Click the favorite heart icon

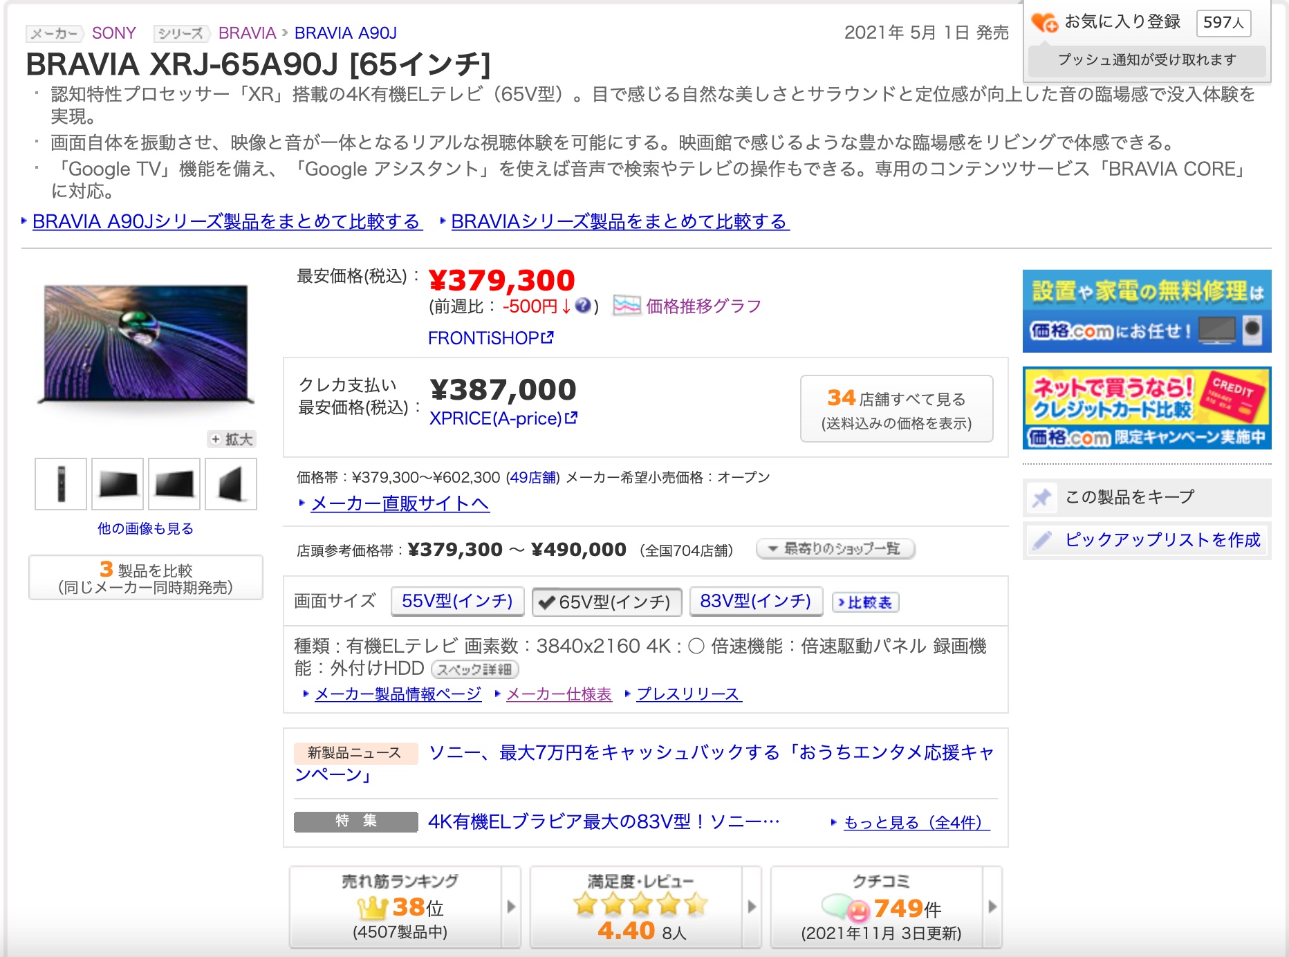click(1044, 23)
